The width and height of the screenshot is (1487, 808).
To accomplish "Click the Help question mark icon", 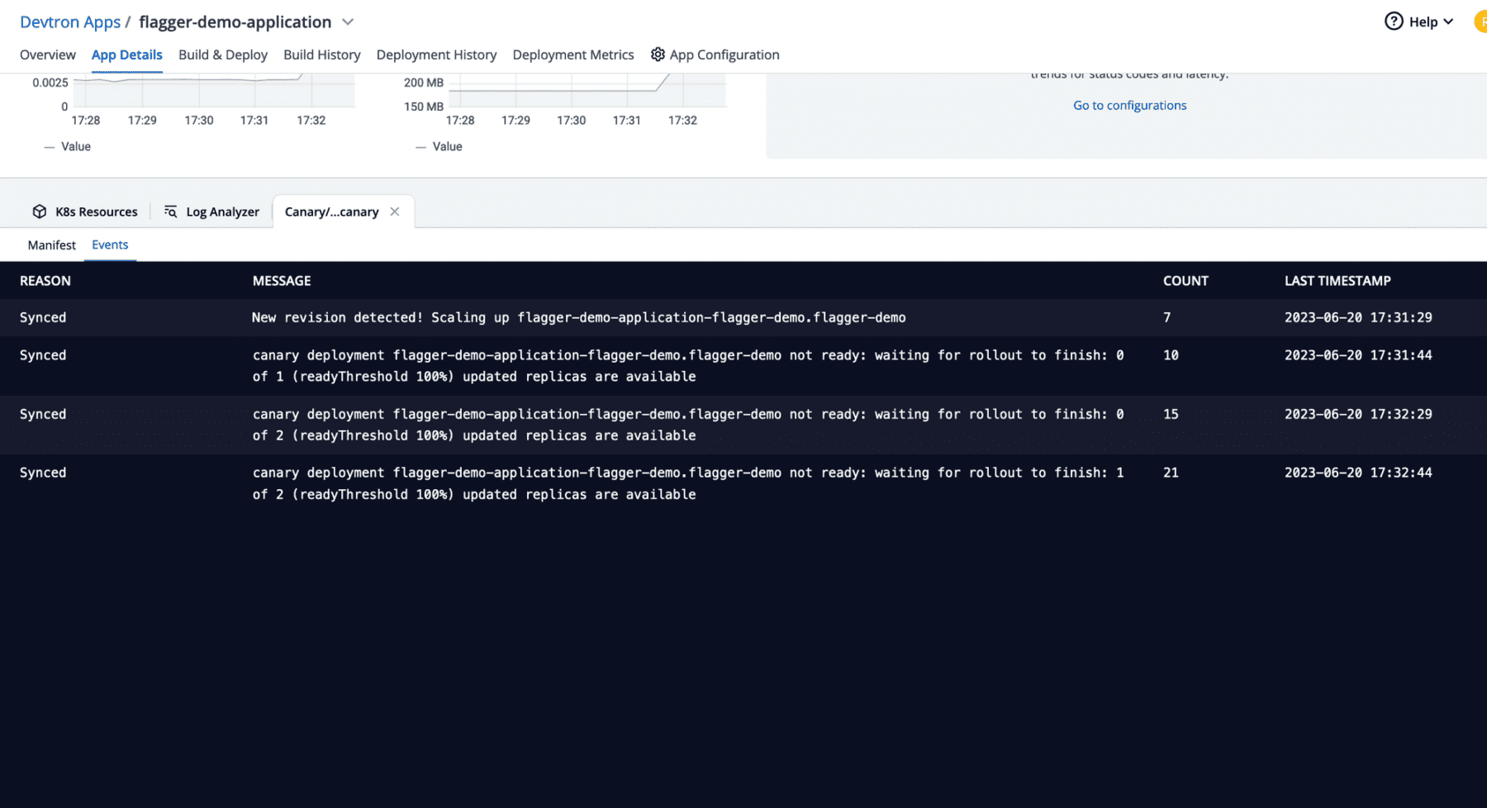I will pyautogui.click(x=1394, y=21).
